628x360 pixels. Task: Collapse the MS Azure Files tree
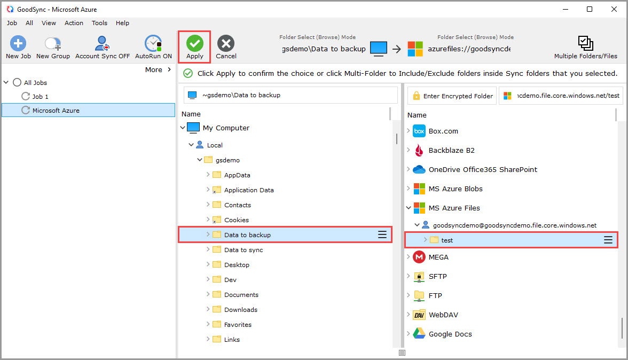point(409,208)
